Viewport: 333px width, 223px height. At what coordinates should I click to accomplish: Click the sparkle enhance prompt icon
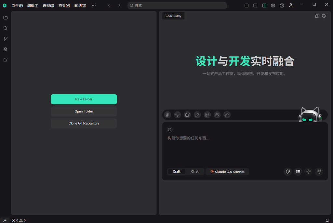click(x=309, y=172)
